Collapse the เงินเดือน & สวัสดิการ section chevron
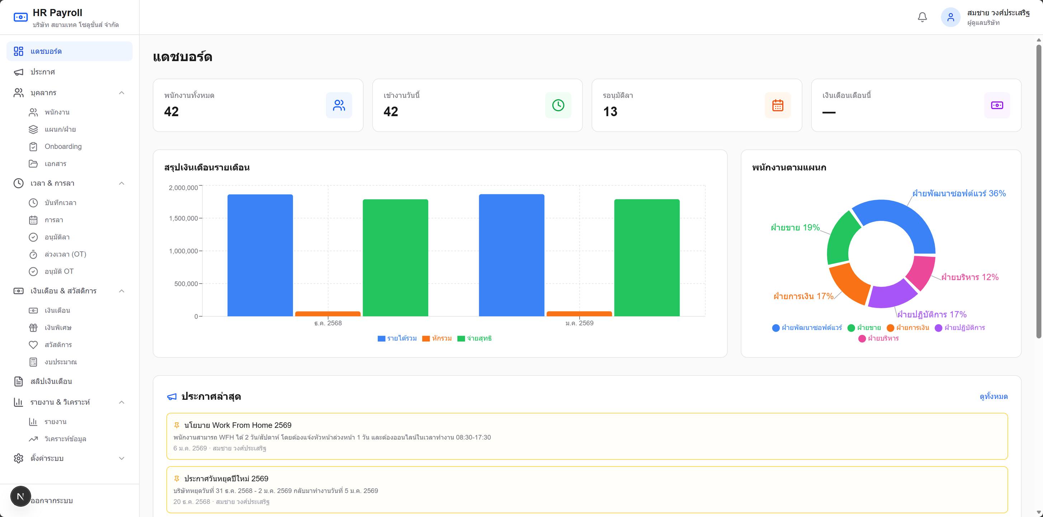This screenshot has width=1043, height=517. tap(122, 291)
